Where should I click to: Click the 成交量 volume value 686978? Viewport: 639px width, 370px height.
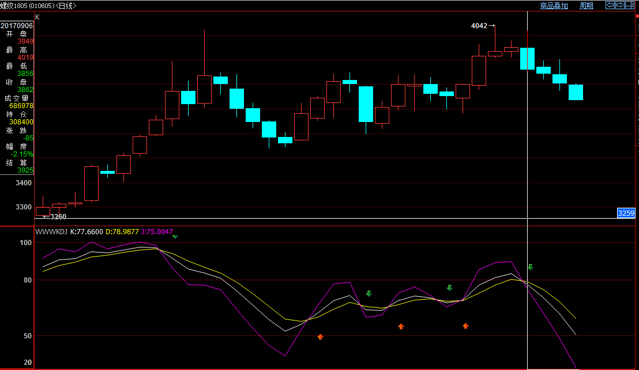(x=21, y=106)
